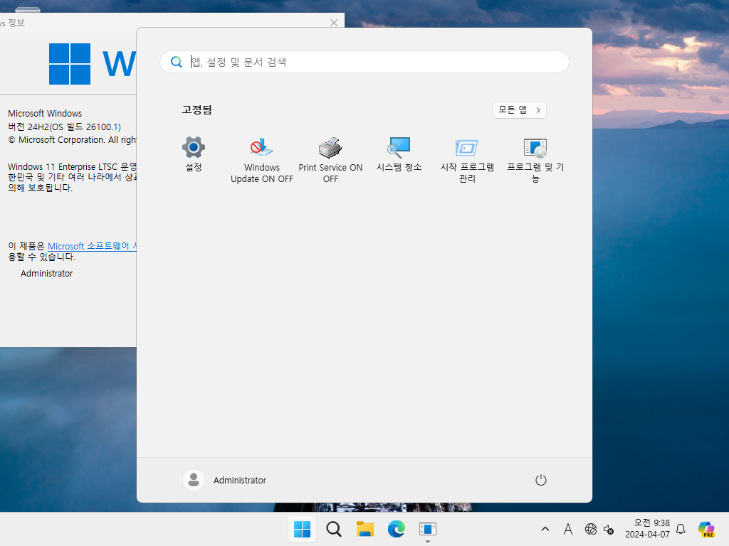Switch to the Windows 정보 taskbar app

coord(427,529)
